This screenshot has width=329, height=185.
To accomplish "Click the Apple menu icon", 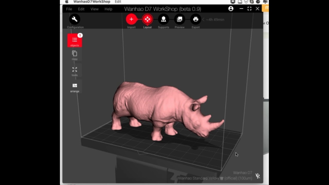I will point(67,2).
